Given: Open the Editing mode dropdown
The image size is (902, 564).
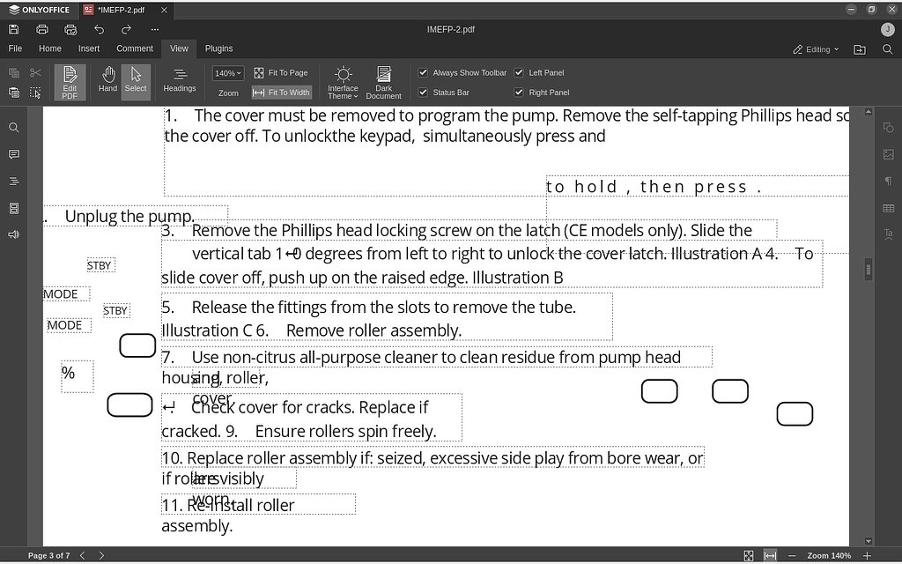Looking at the screenshot, I should [815, 48].
